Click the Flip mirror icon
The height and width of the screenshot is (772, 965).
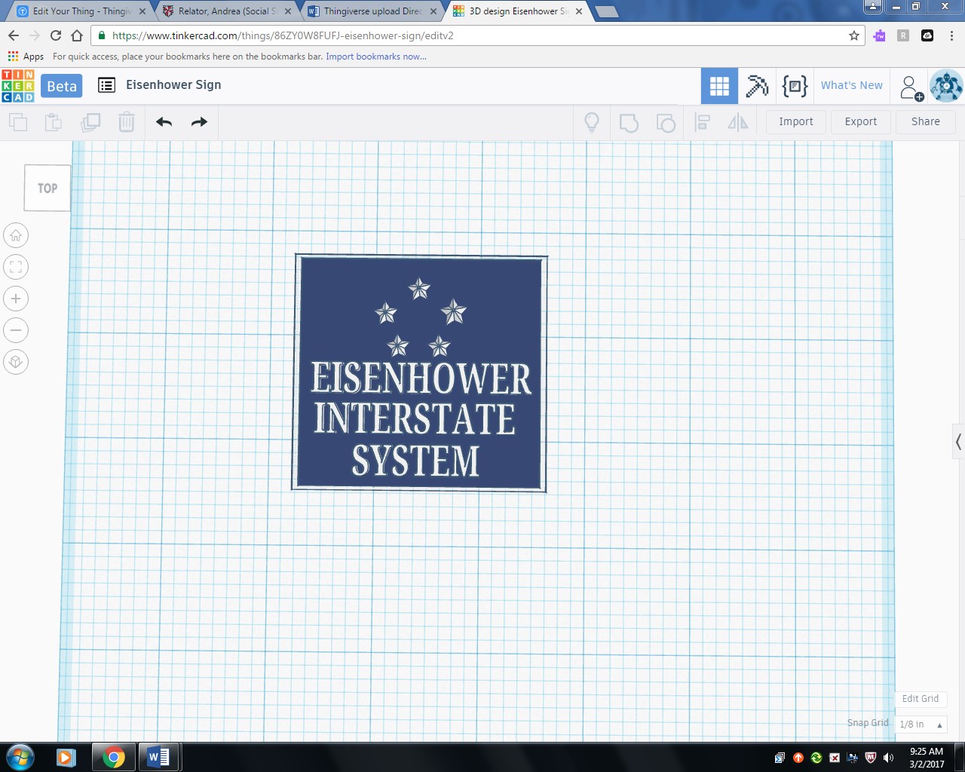pyautogui.click(x=738, y=122)
